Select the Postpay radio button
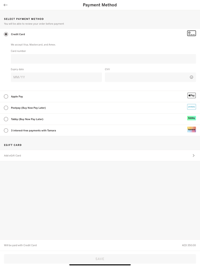Screen dimensions: 200x267 [x=6, y=108]
